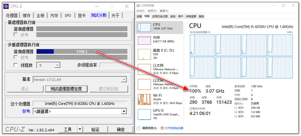Click the 1.80 GHz base speed value
This screenshot has width=301, height=136.
click(x=257, y=86)
